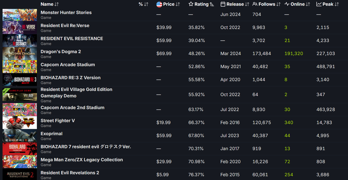Click Resident Evil Village Gold Edition Gameplay Demo

[x=76, y=93]
